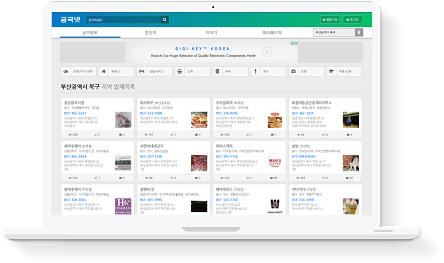Choose the 학원/교육 graduation cap category

click(x=331, y=71)
